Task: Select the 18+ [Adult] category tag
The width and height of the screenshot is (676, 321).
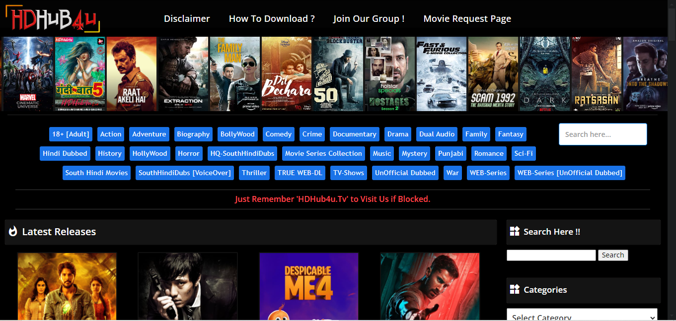Action: (71, 134)
